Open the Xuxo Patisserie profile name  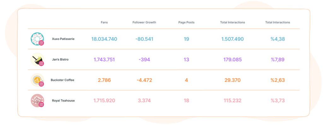63,39
